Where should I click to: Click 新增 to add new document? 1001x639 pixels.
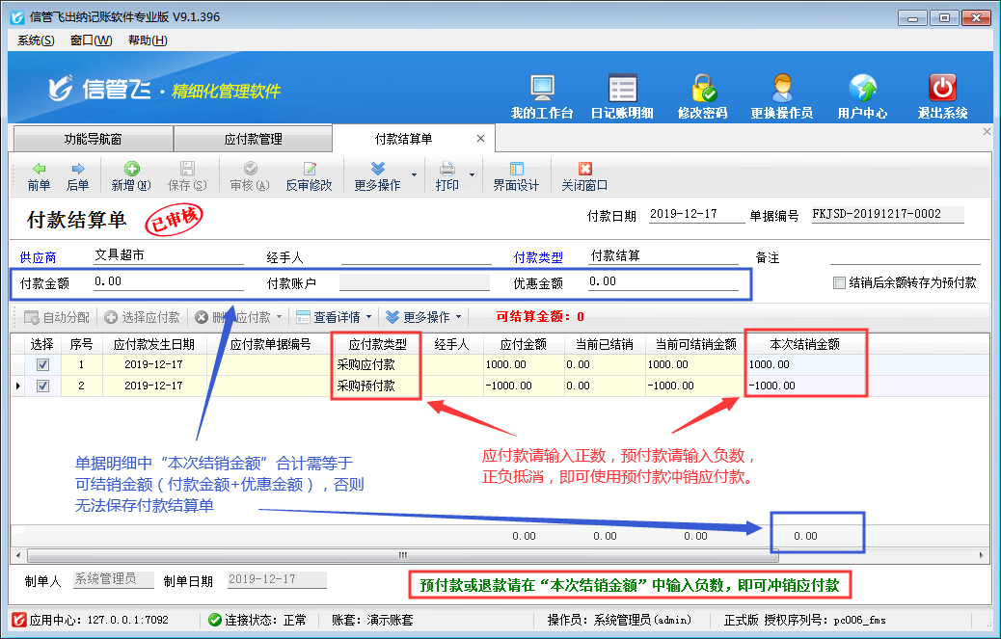pos(131,175)
